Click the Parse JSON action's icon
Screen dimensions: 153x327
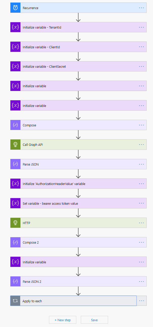(x=15, y=164)
